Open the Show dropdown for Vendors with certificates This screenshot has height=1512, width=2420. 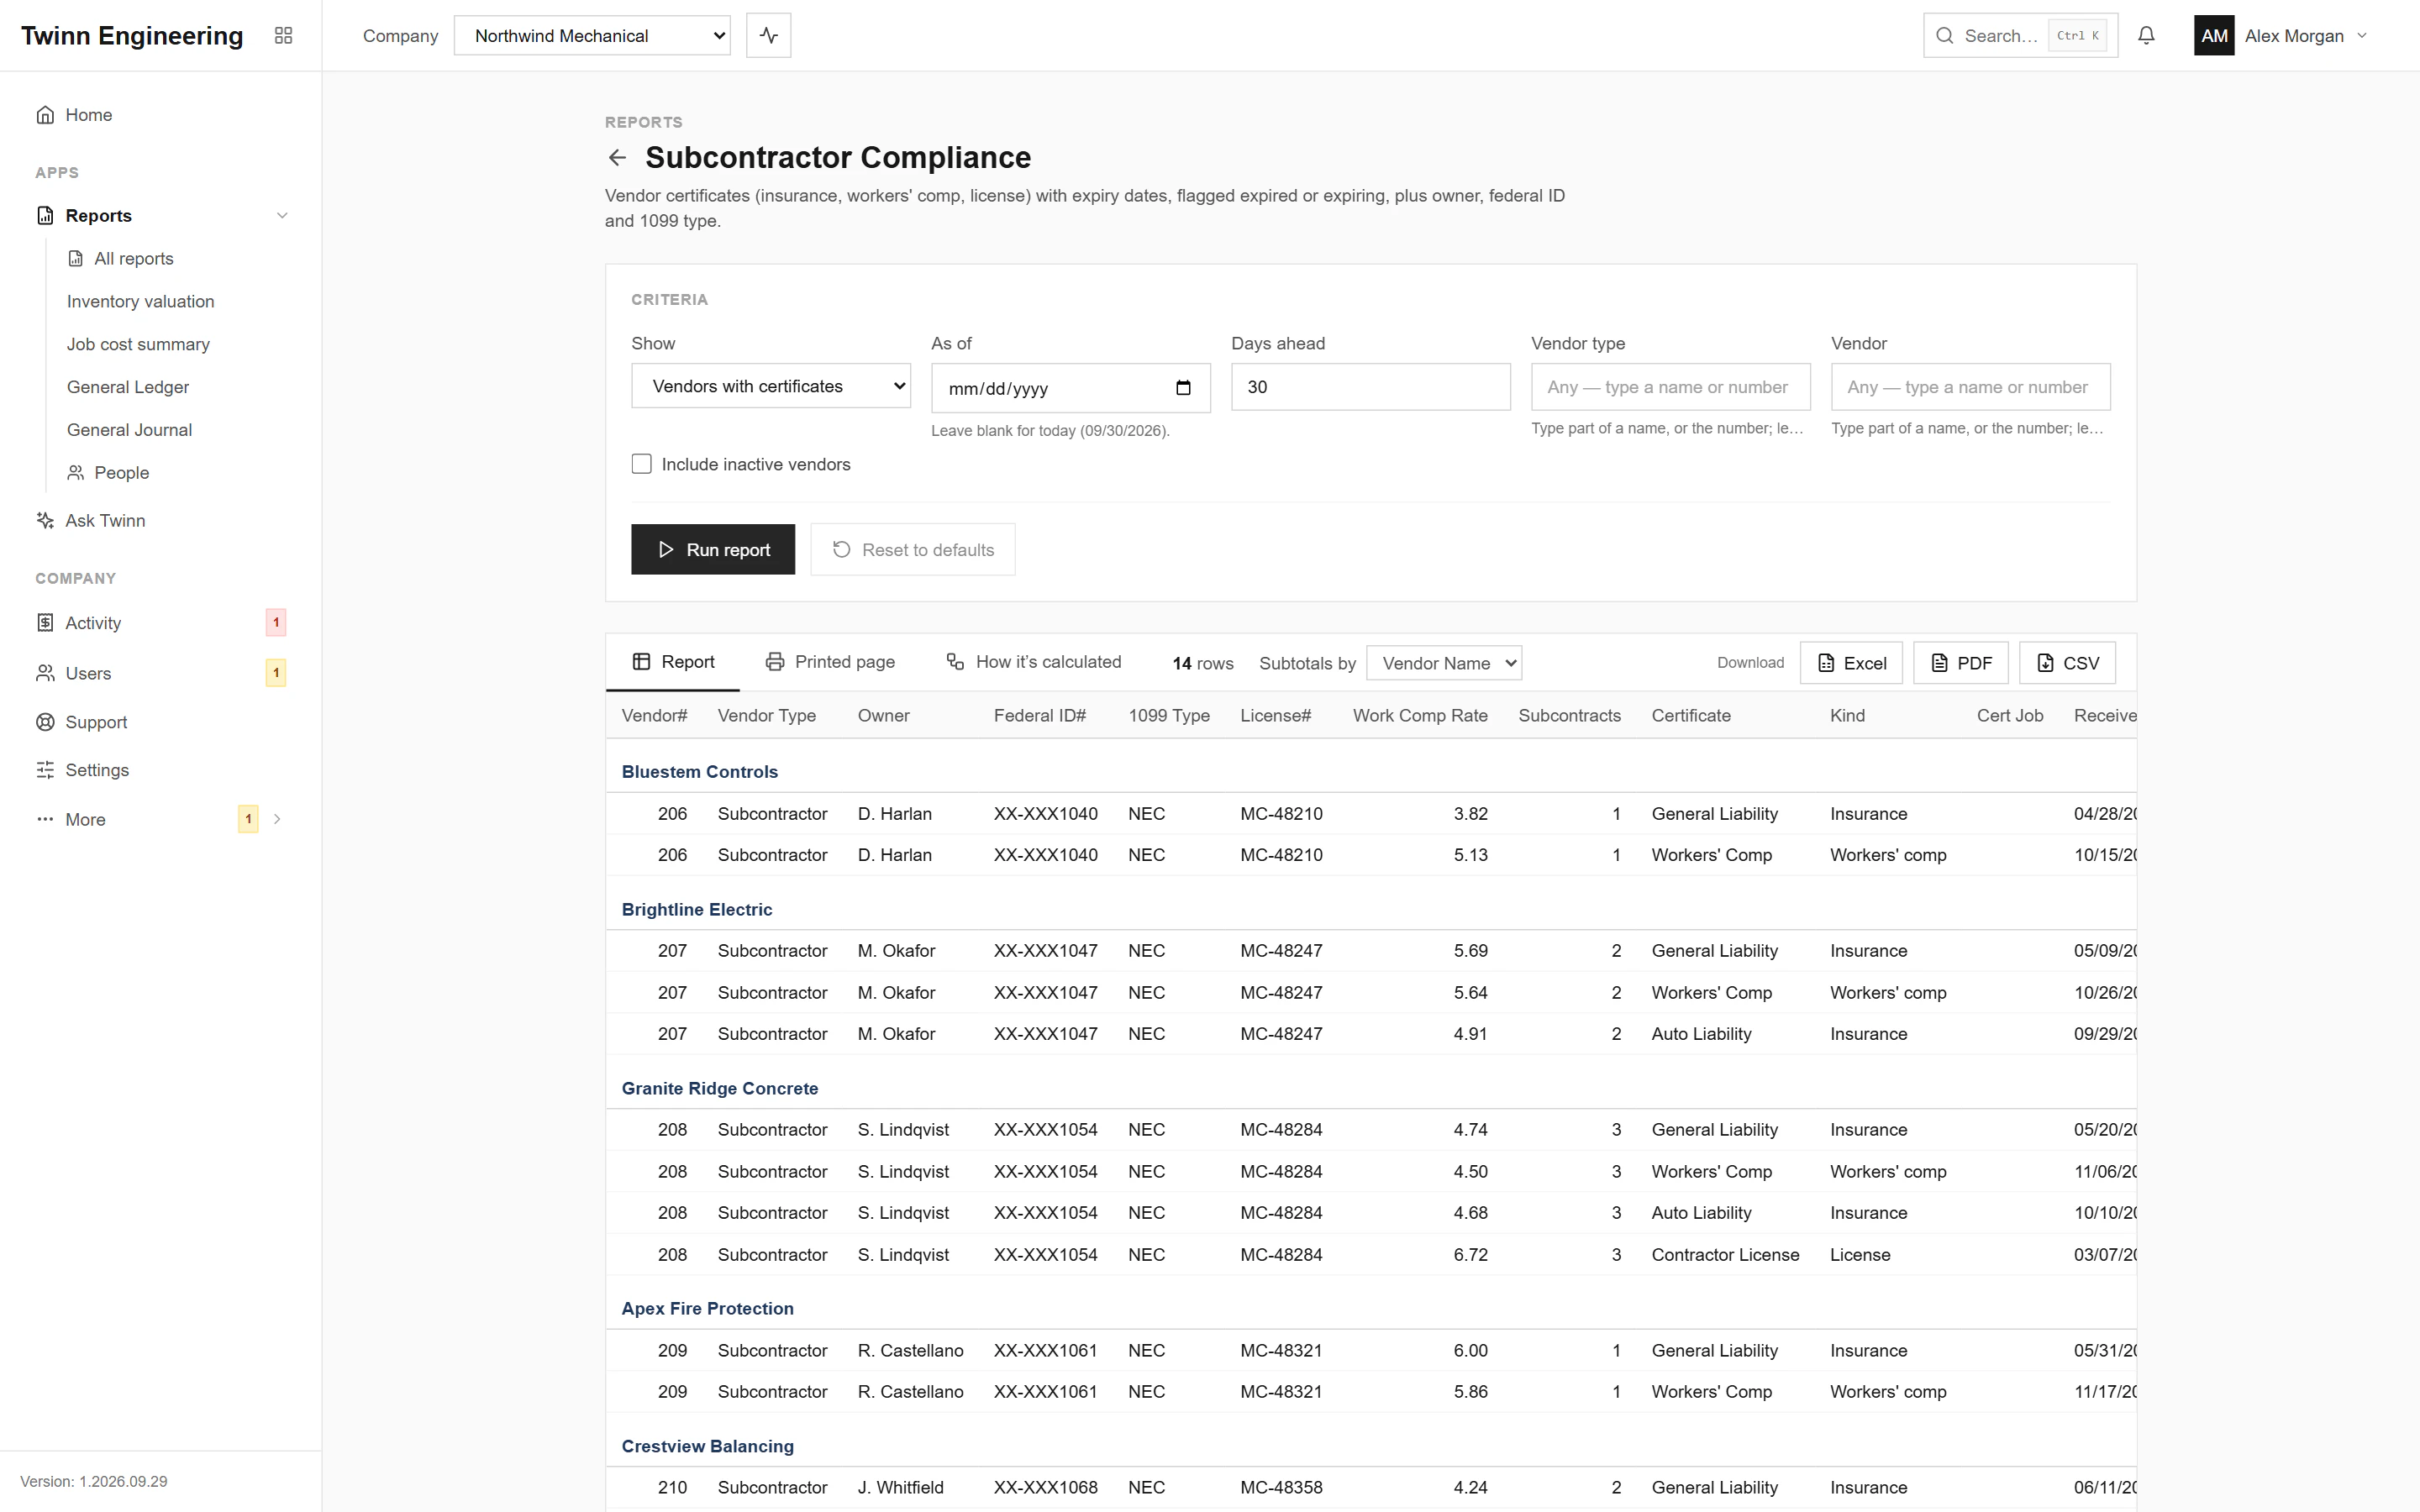(x=771, y=386)
